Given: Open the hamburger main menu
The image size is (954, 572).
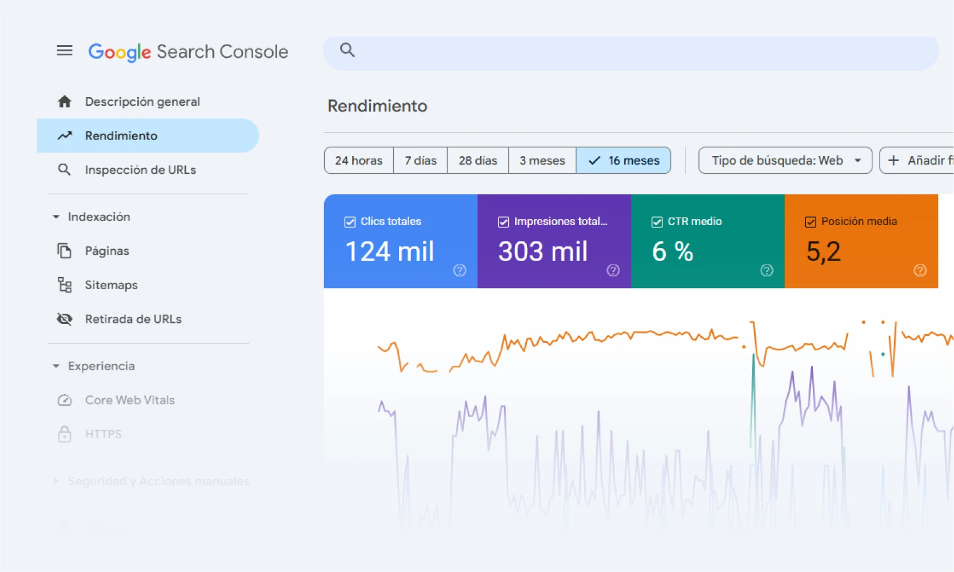Looking at the screenshot, I should (x=65, y=51).
